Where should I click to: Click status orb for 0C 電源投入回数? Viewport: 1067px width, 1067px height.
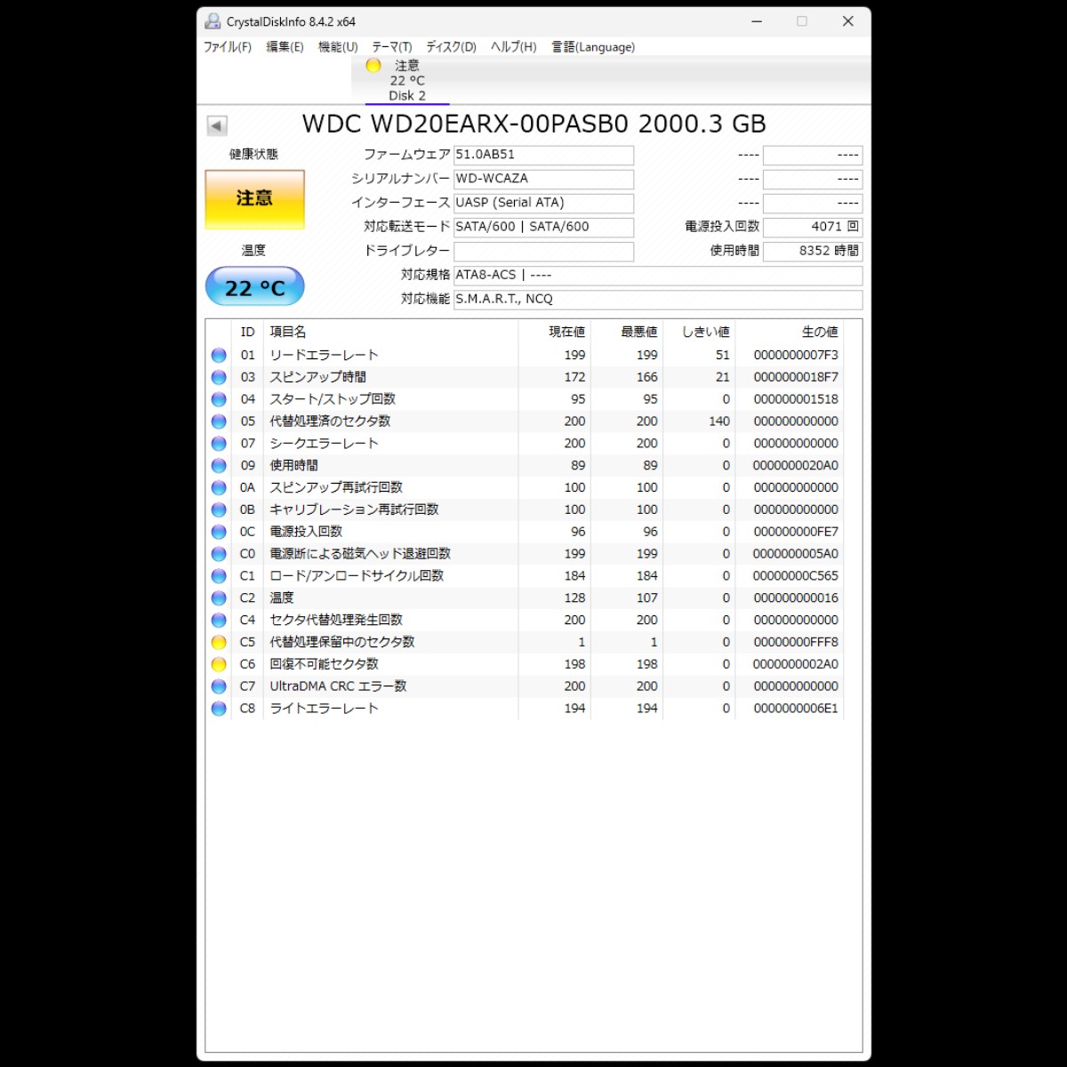(219, 532)
